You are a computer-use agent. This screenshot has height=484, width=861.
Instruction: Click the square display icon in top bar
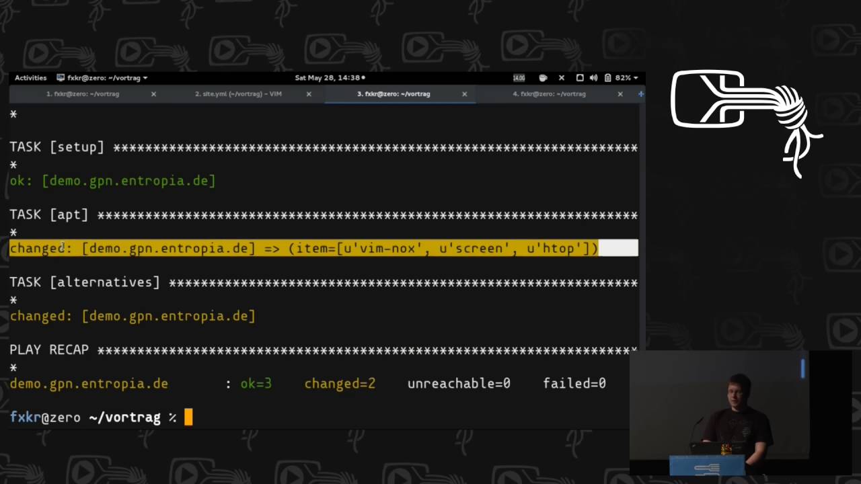coord(580,78)
